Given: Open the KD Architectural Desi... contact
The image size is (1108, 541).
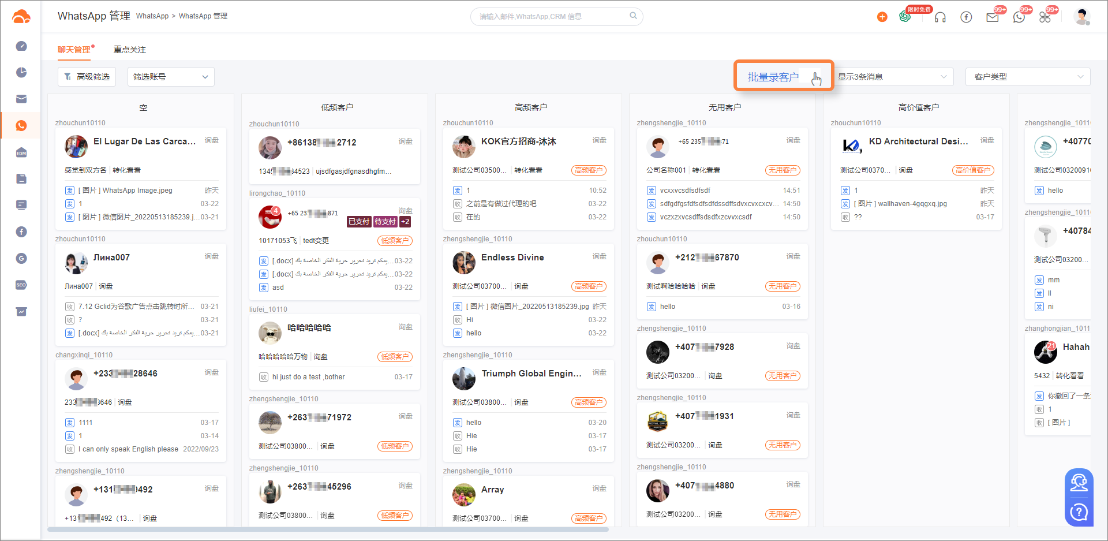Looking at the screenshot, I should [x=916, y=180].
